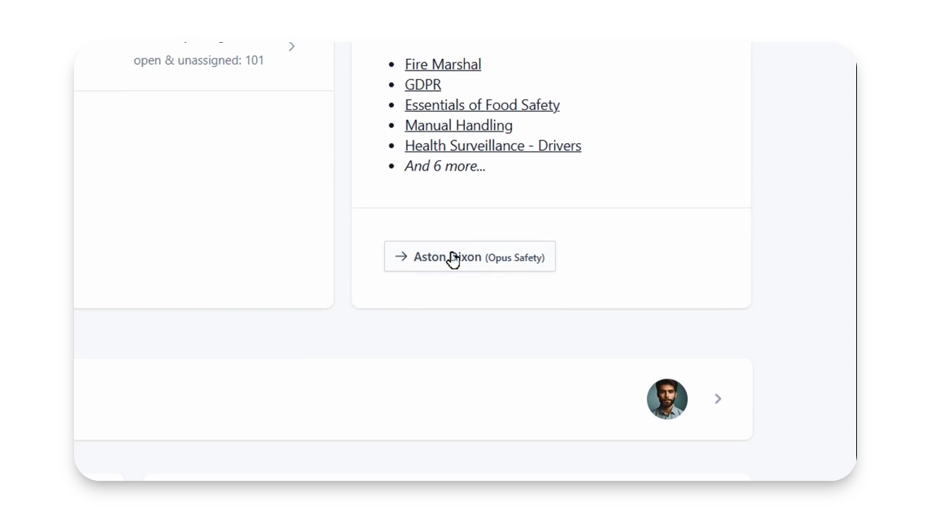The height and width of the screenshot is (523, 931).
Task: Select the 'open & unassigned: 101' text
Action: point(198,60)
